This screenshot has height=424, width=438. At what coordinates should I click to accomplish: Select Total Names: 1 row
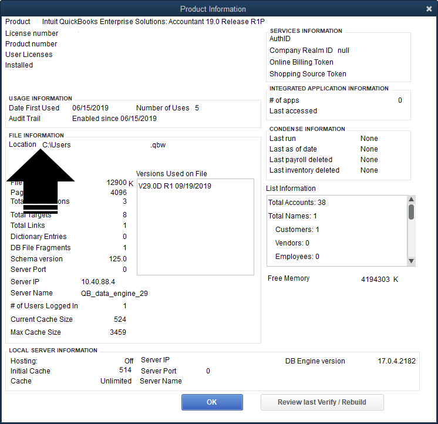[292, 216]
